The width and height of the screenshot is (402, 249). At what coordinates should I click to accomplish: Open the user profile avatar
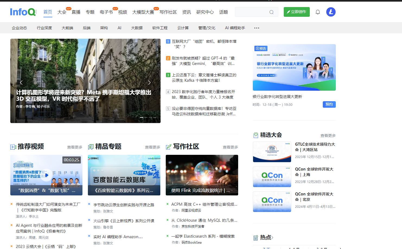click(331, 12)
